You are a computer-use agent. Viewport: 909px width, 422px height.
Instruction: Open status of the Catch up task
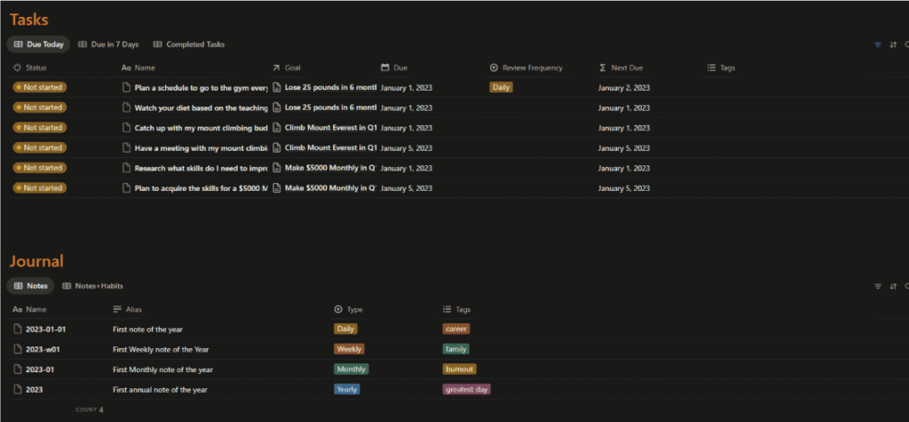[x=40, y=128]
